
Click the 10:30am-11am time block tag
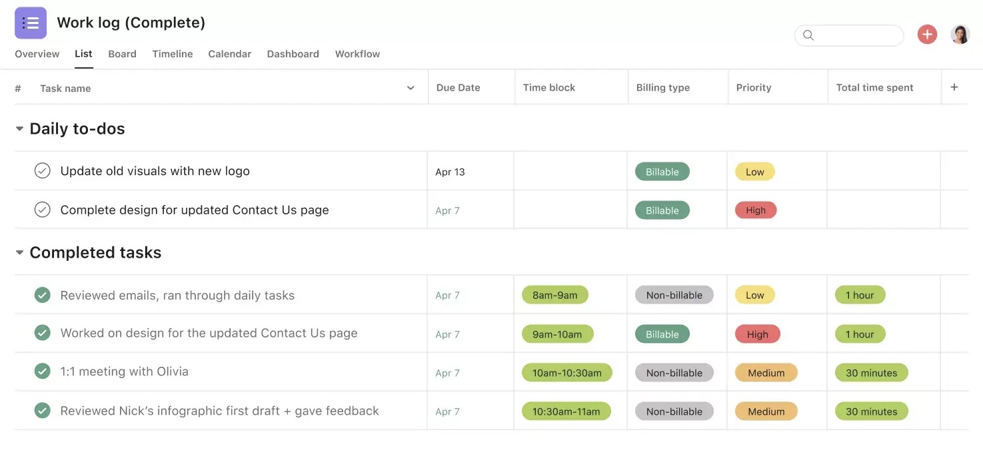(x=566, y=411)
